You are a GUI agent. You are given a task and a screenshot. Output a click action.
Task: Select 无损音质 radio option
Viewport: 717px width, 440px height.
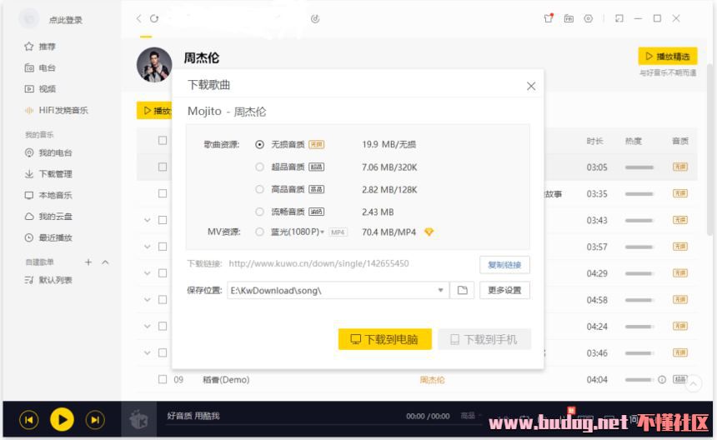(260, 144)
